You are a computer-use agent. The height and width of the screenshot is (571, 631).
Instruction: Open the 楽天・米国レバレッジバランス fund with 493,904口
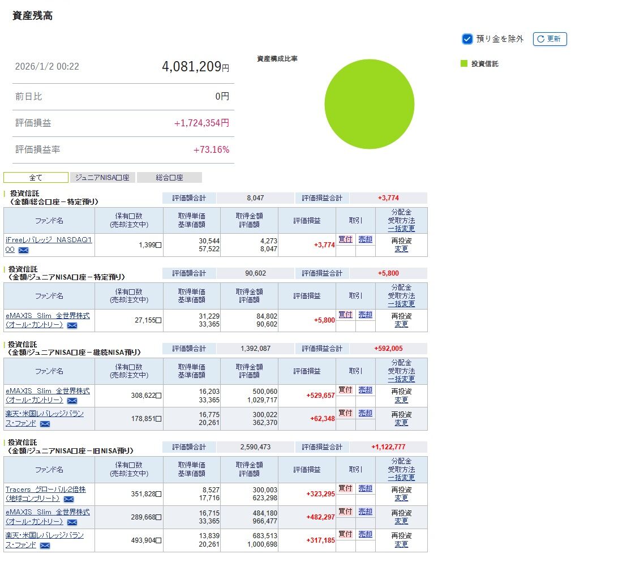coord(44,535)
